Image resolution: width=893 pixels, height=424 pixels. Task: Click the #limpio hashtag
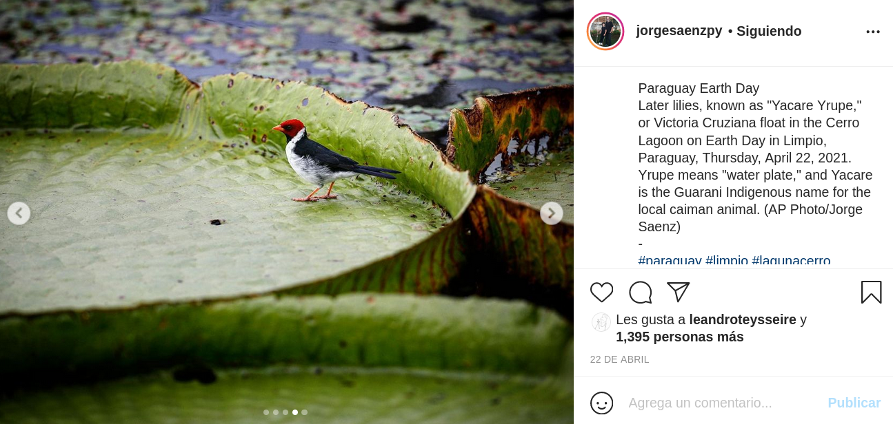727,261
